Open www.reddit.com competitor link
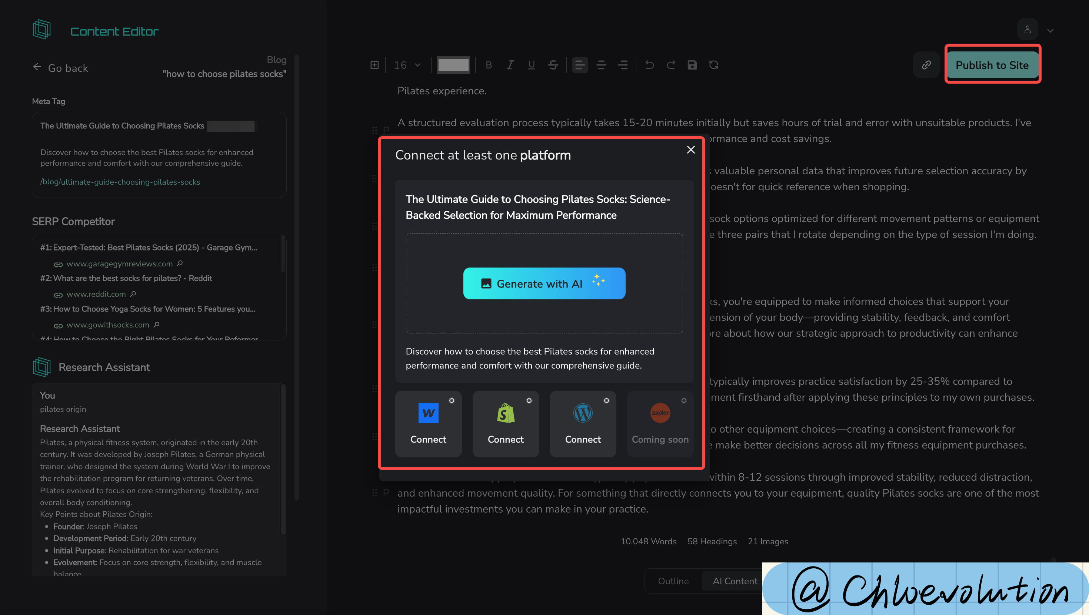Viewport: 1089px width, 615px height. coord(96,295)
